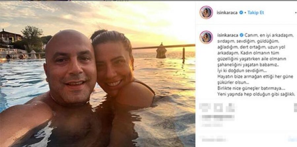This screenshot has width=297, height=147.
Task: Click the verified badge in the caption
Action: point(241,35)
